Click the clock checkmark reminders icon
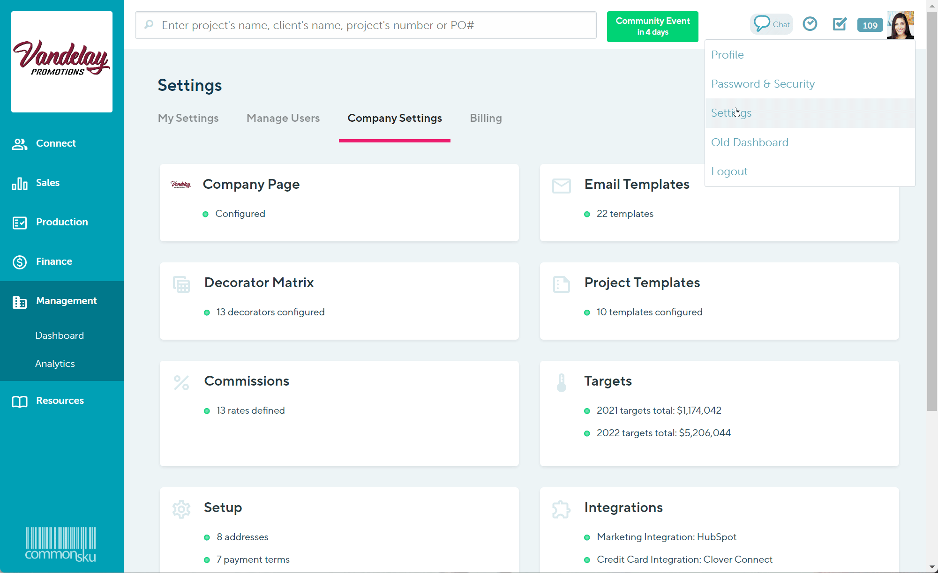The width and height of the screenshot is (938, 573). [810, 24]
